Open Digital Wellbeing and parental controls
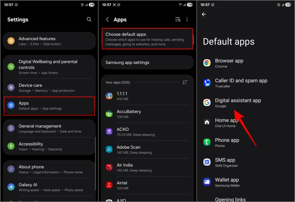295x202 pixels. (49, 67)
